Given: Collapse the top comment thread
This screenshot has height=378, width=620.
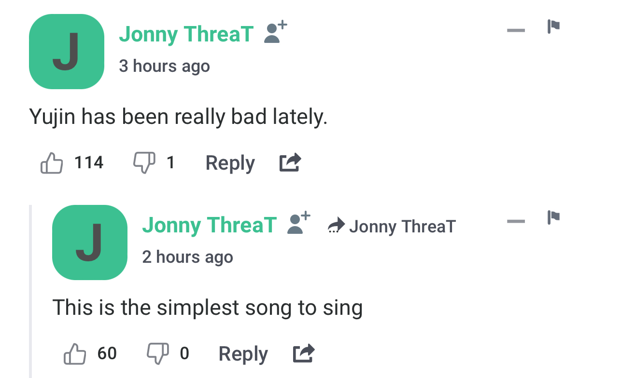Looking at the screenshot, I should (x=516, y=30).
